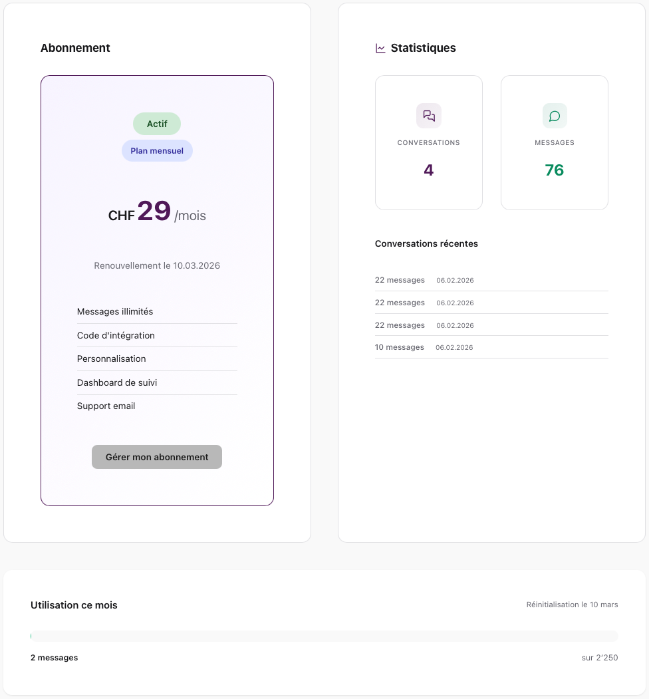The image size is (649, 699).
Task: Open the Conversations stat card
Action: coord(428,142)
